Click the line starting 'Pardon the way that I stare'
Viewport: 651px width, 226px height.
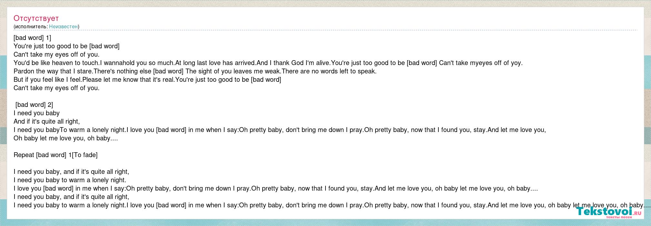(195, 71)
